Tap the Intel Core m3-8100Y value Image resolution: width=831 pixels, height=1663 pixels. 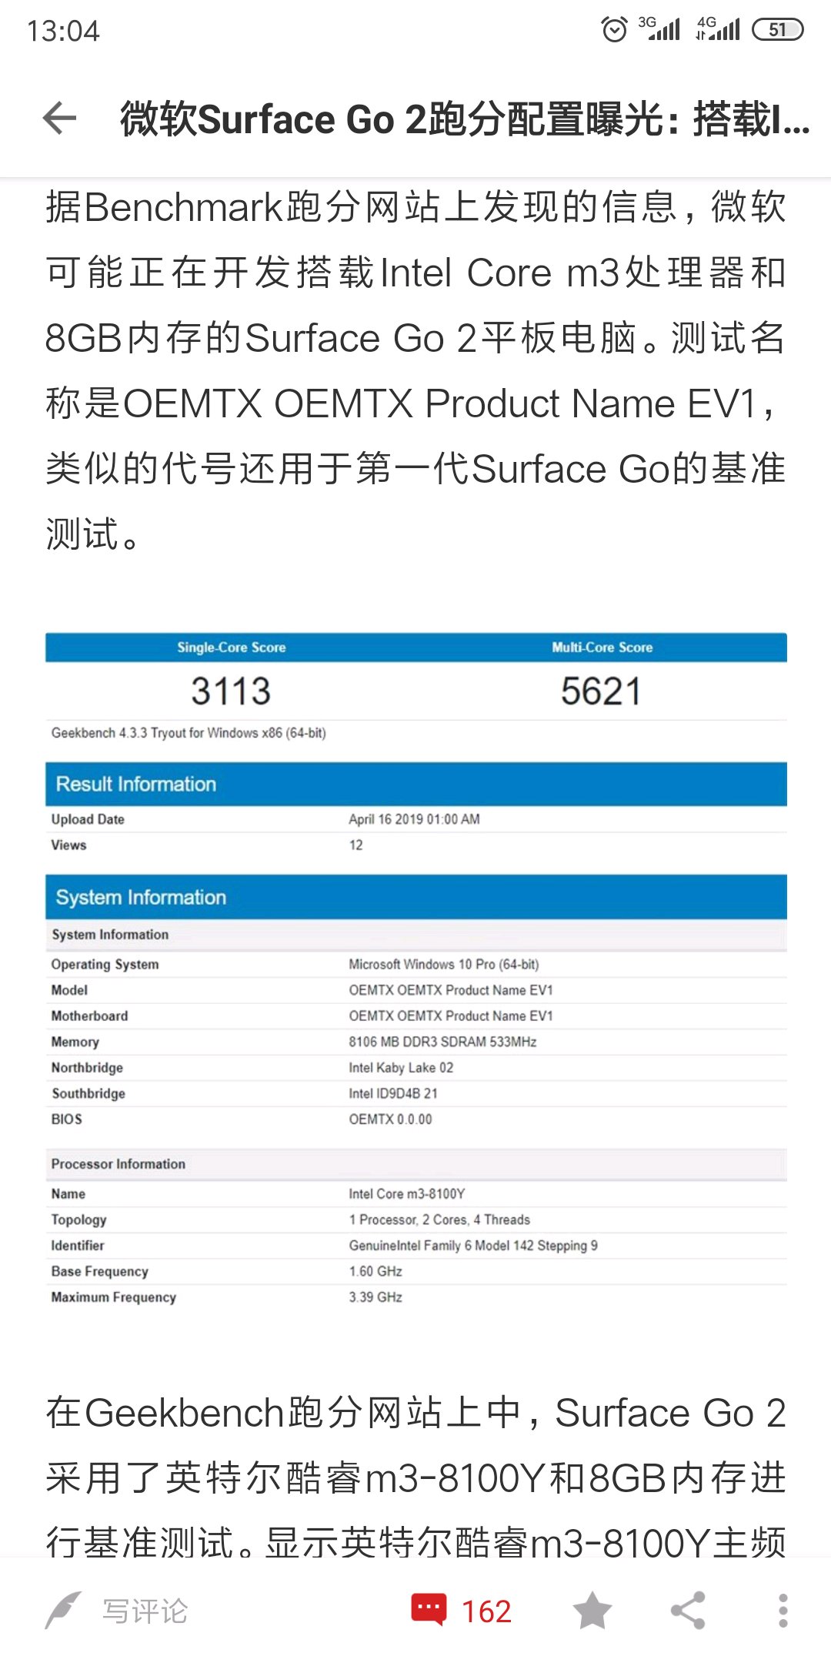(407, 1193)
